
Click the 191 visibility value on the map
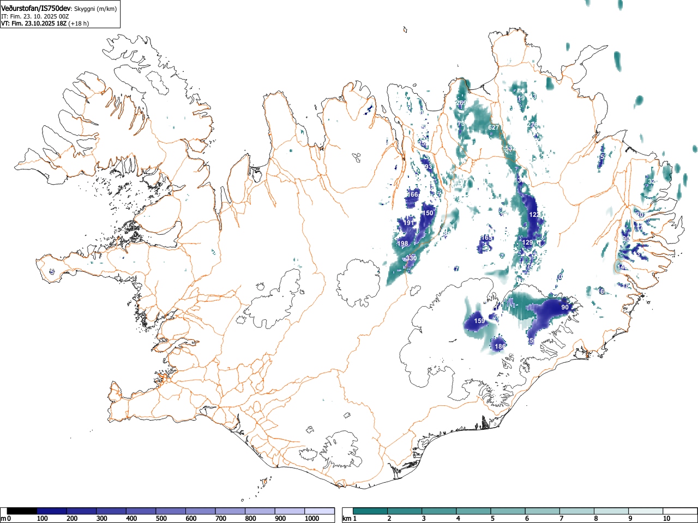point(408,223)
